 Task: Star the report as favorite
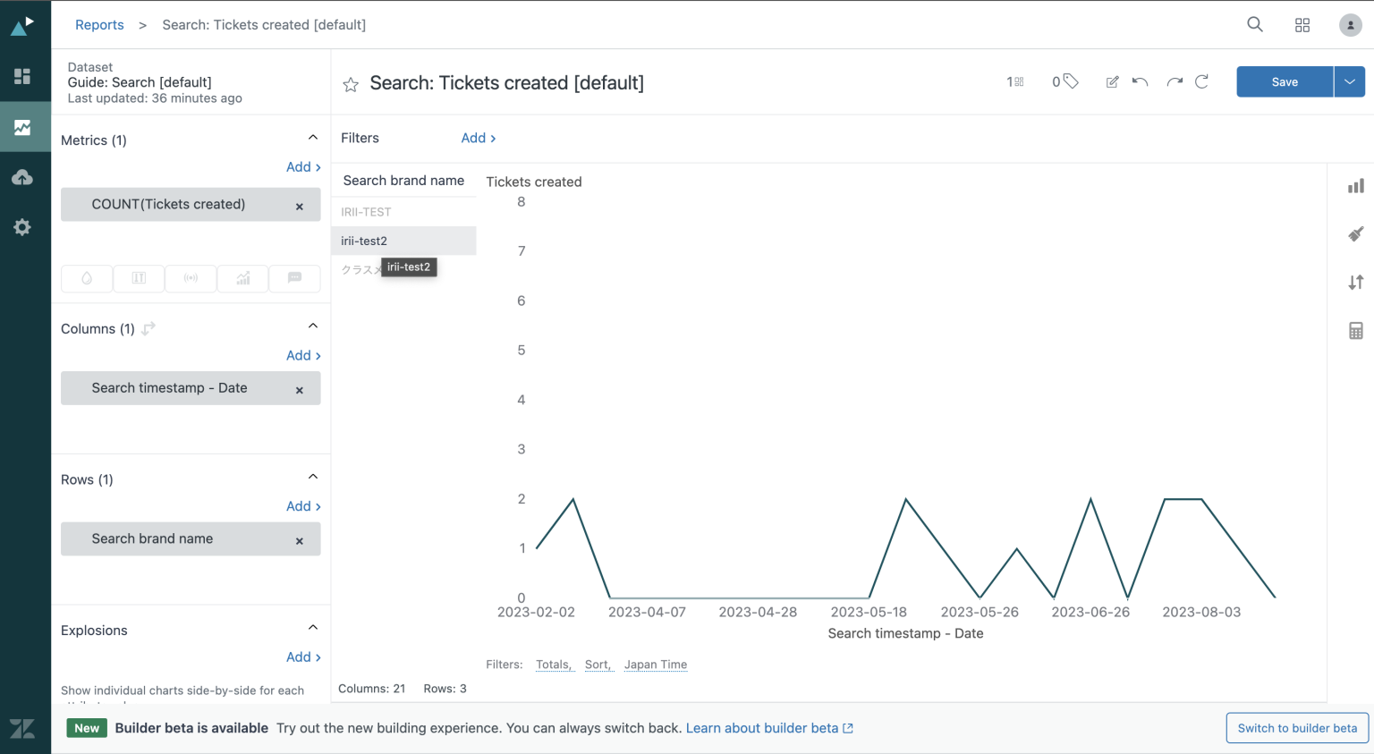pos(351,84)
